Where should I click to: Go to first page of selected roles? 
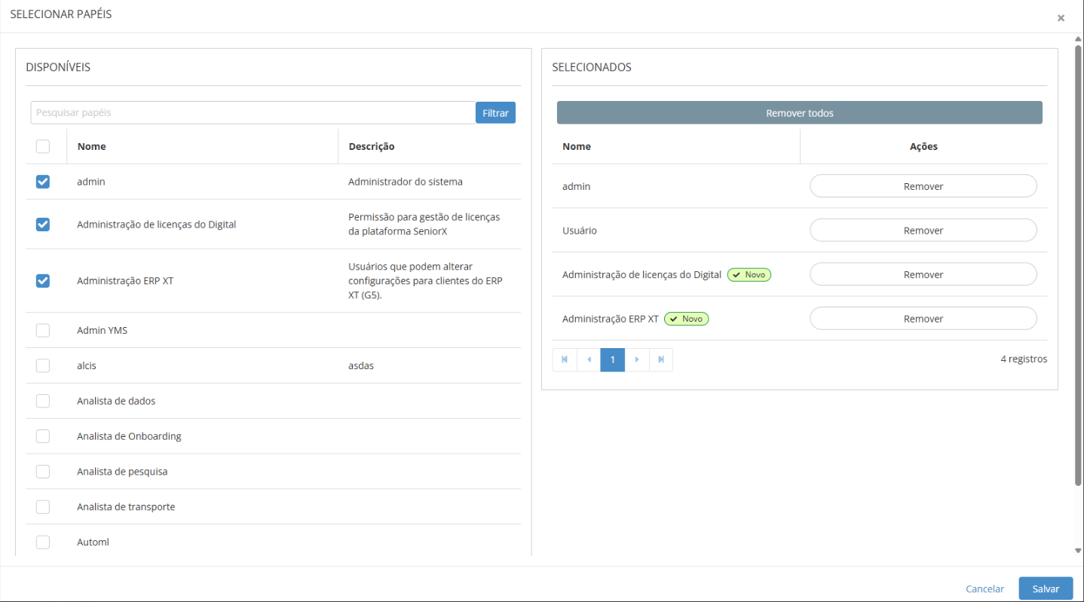pos(565,360)
